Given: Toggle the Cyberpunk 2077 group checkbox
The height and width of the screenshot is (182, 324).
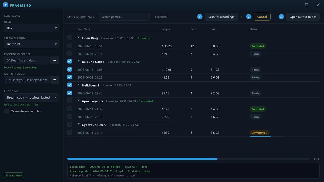Looking at the screenshot, I should point(70,124).
